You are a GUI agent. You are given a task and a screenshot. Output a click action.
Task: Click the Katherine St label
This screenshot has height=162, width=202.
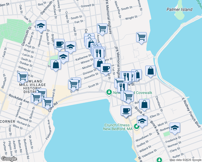point(83,58)
